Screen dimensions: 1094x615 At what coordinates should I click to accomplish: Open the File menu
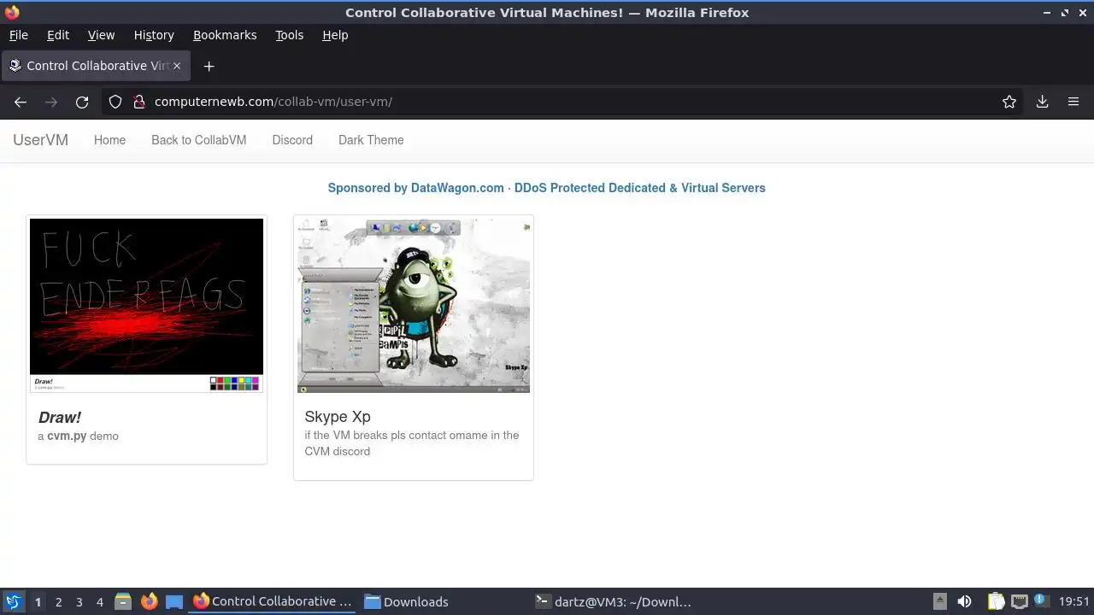point(18,35)
